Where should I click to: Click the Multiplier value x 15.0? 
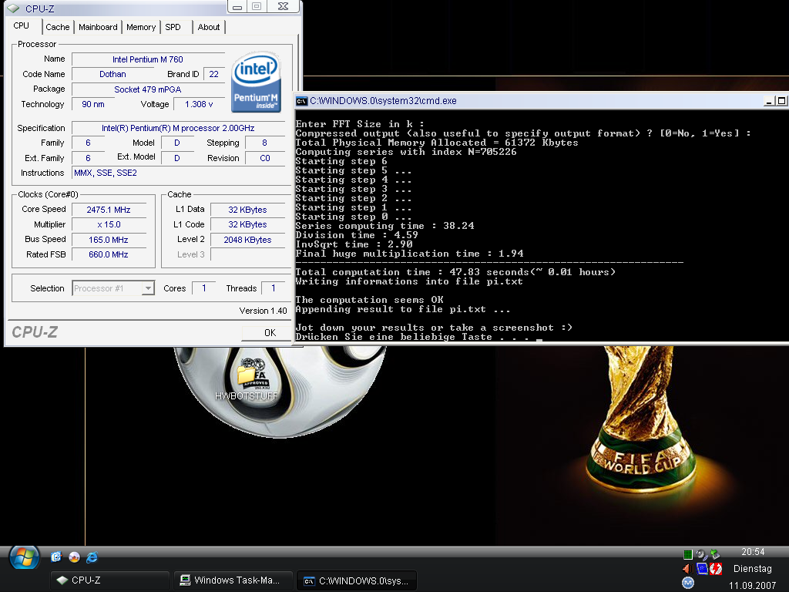click(109, 224)
